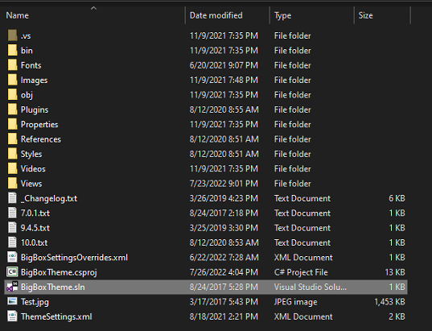The height and width of the screenshot is (331, 432).
Task: Select the hidden .vs folder icon
Action: [x=12, y=35]
